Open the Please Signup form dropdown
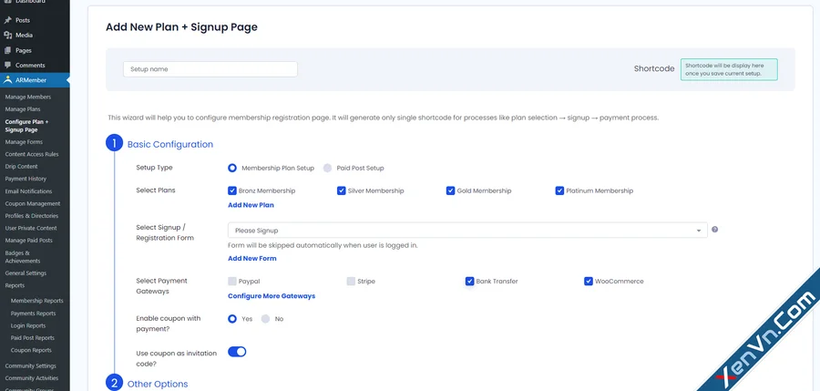Screen dimensions: 820x391 coord(467,231)
